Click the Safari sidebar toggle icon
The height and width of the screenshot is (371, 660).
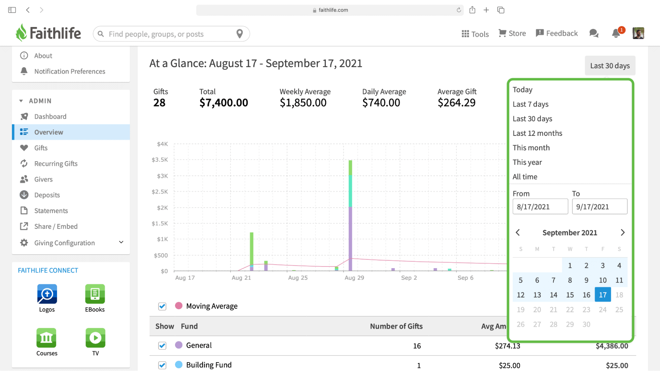pos(12,10)
